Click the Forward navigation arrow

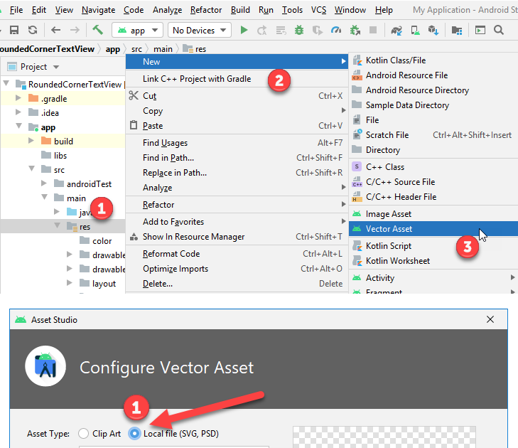(x=75, y=30)
